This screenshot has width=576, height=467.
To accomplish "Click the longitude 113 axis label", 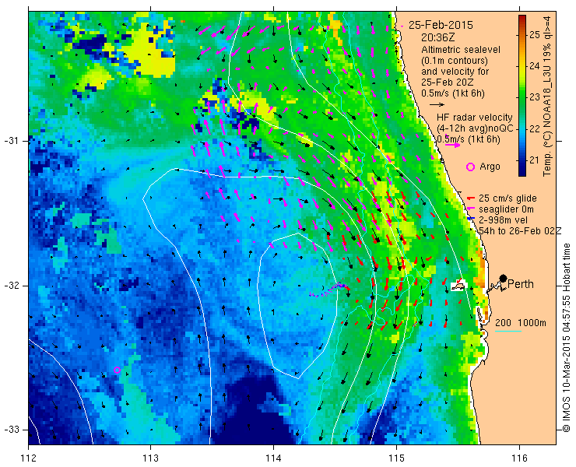I will tap(150, 458).
